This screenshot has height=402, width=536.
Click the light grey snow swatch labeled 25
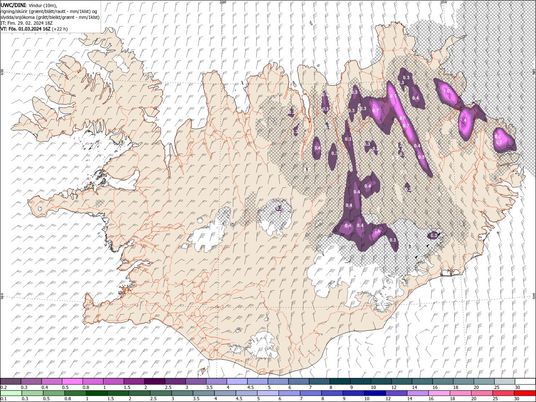[x=505, y=381]
